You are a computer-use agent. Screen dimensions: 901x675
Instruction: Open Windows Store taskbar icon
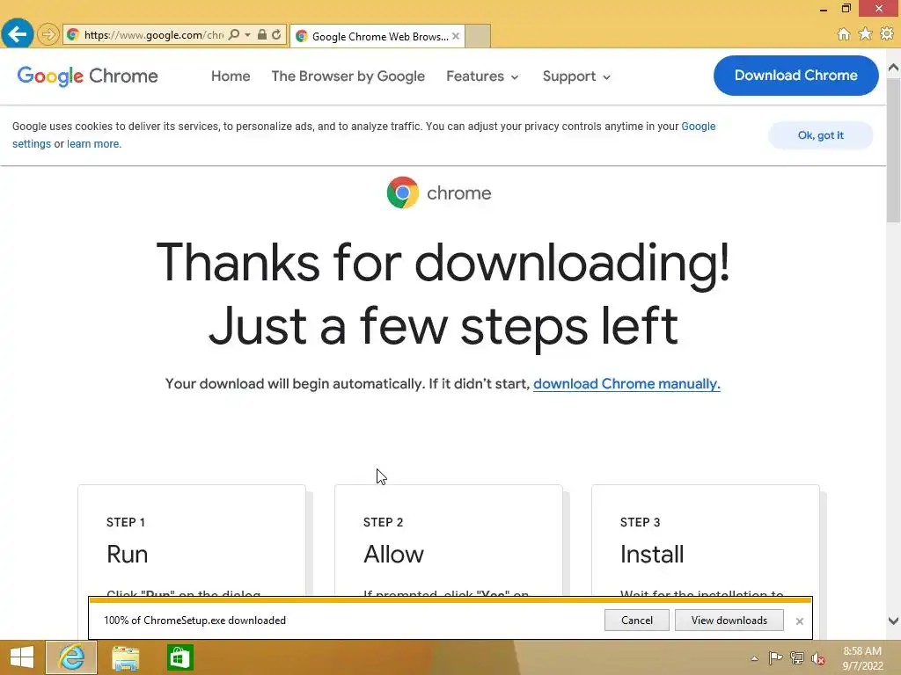(179, 657)
